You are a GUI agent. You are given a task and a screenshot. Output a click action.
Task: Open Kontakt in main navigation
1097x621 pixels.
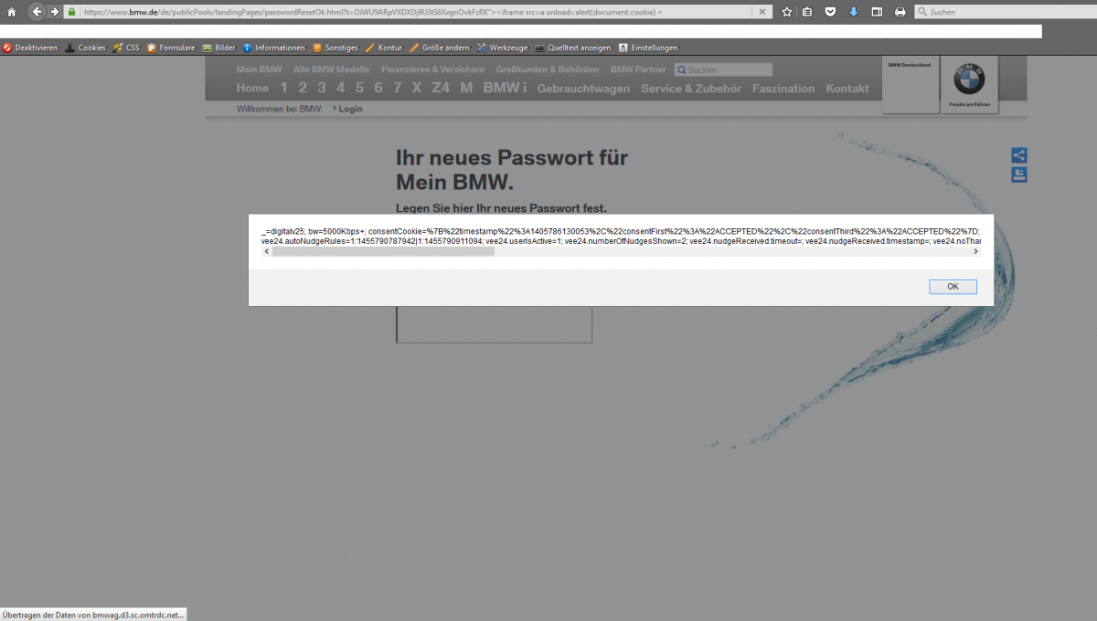[847, 89]
